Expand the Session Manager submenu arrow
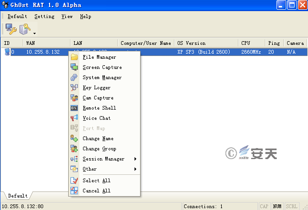Image resolution: width=308 pixels, height=210 pixels. [x=135, y=159]
